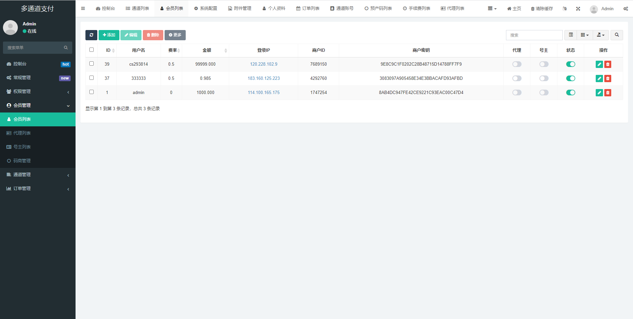Open the columns visibility dropdown
This screenshot has width=633, height=319.
click(x=585, y=35)
